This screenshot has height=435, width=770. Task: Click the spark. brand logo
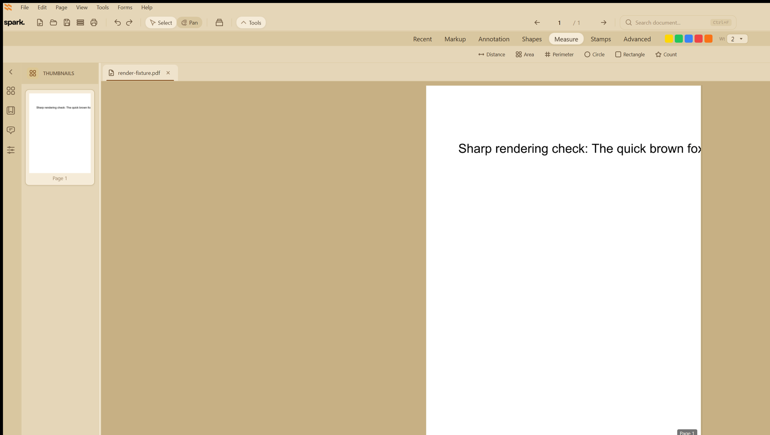click(x=14, y=23)
